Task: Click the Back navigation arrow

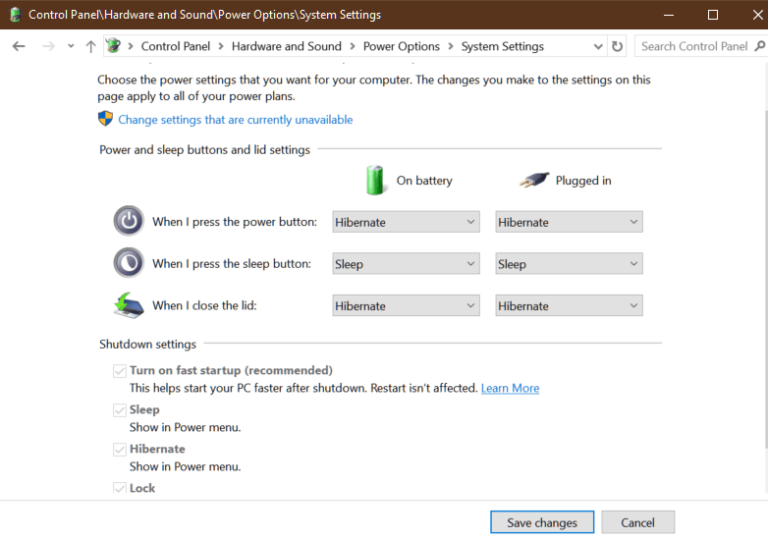Action: click(19, 46)
